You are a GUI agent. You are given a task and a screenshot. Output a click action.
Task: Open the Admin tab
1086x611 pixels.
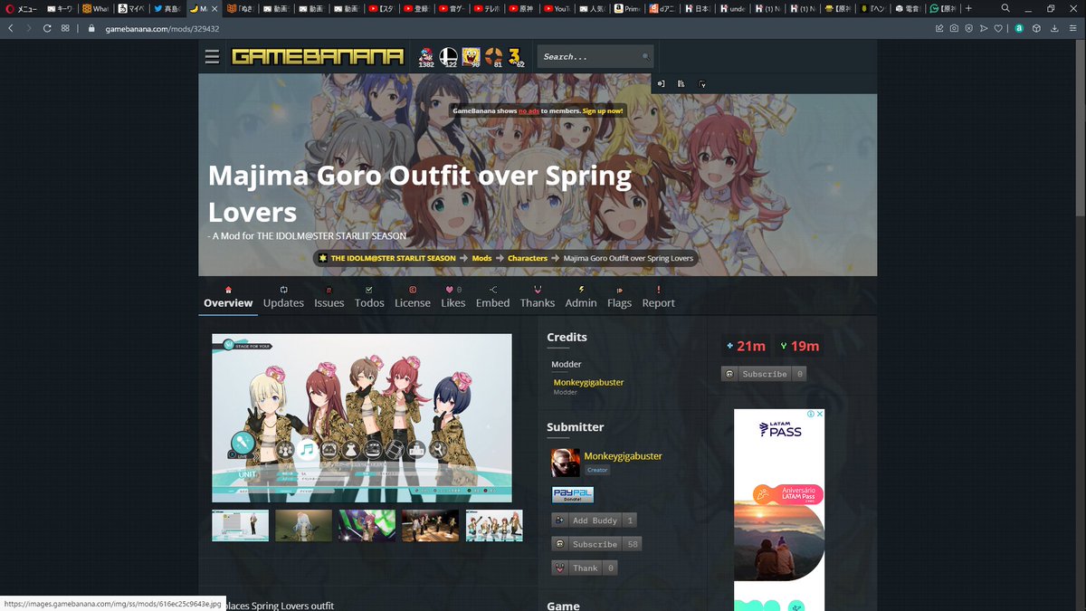click(581, 297)
